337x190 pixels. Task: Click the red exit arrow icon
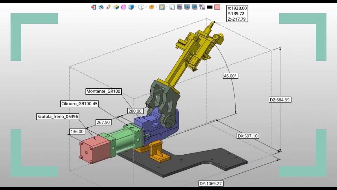[93, 7]
